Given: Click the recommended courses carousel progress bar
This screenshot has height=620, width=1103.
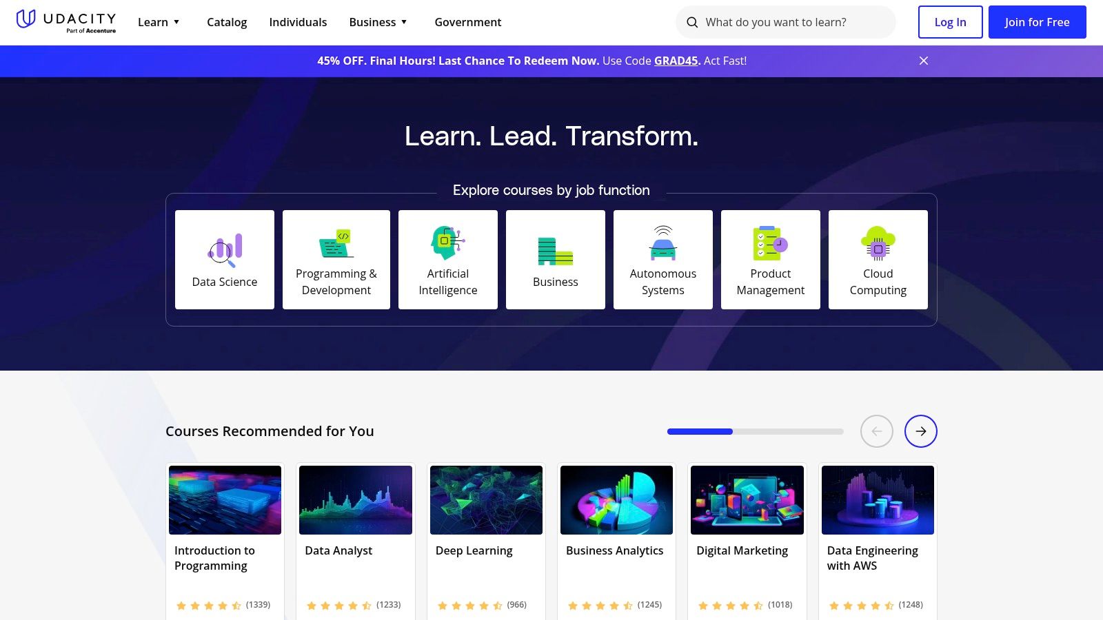Looking at the screenshot, I should coord(756,431).
